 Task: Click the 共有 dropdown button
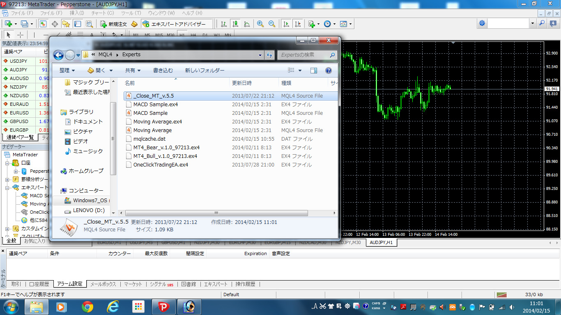pyautogui.click(x=133, y=71)
